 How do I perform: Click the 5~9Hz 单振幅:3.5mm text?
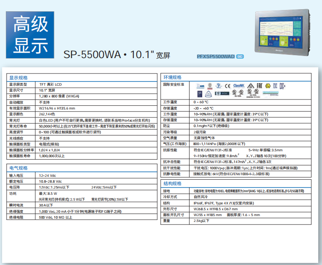[x=265, y=150]
